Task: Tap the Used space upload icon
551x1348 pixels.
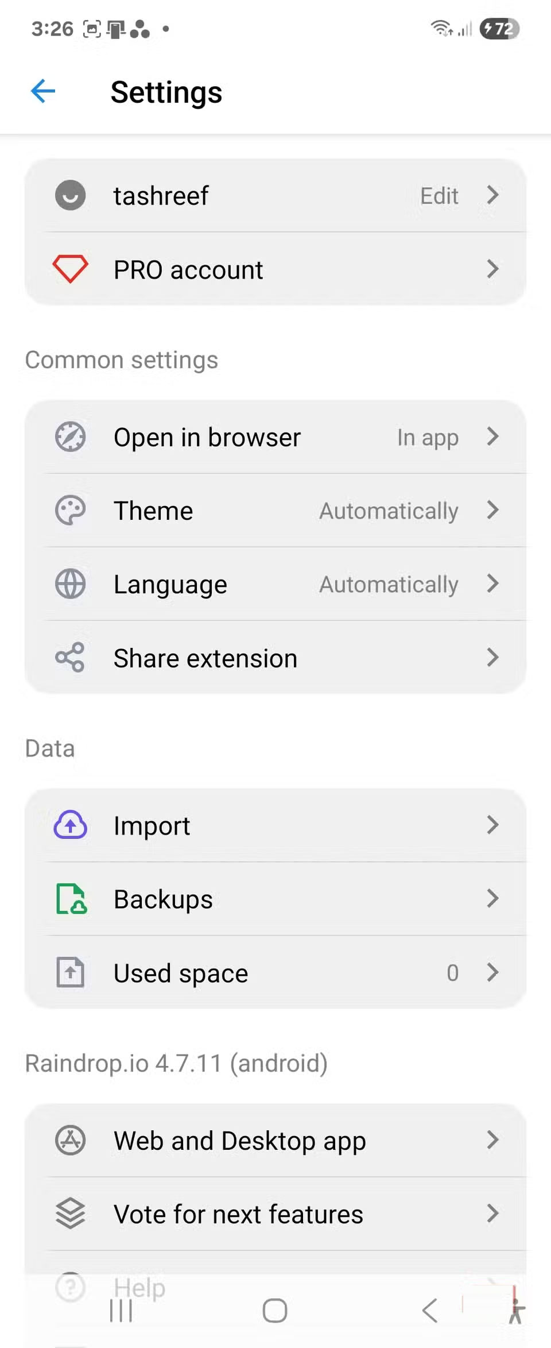Action: tap(70, 972)
